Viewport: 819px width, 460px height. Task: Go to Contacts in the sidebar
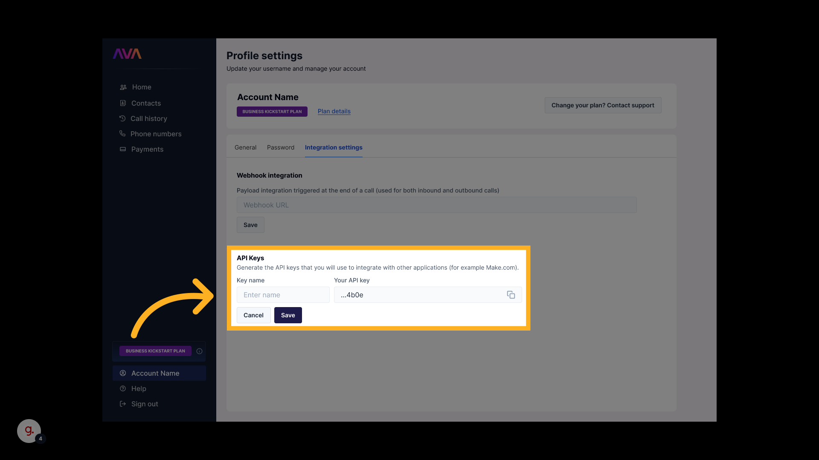click(145, 103)
